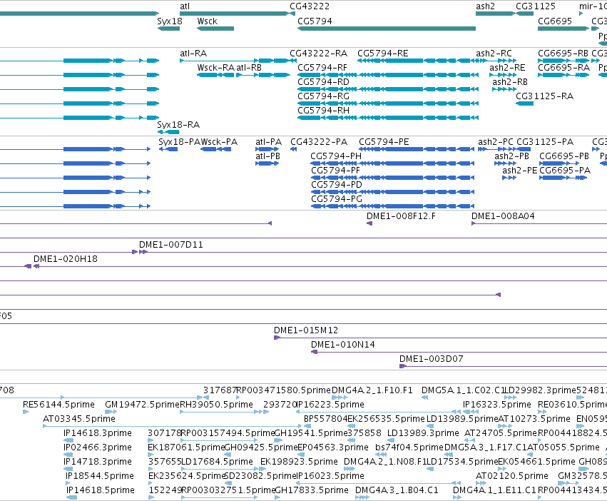Click the ash2-PE protein label

[x=519, y=170]
